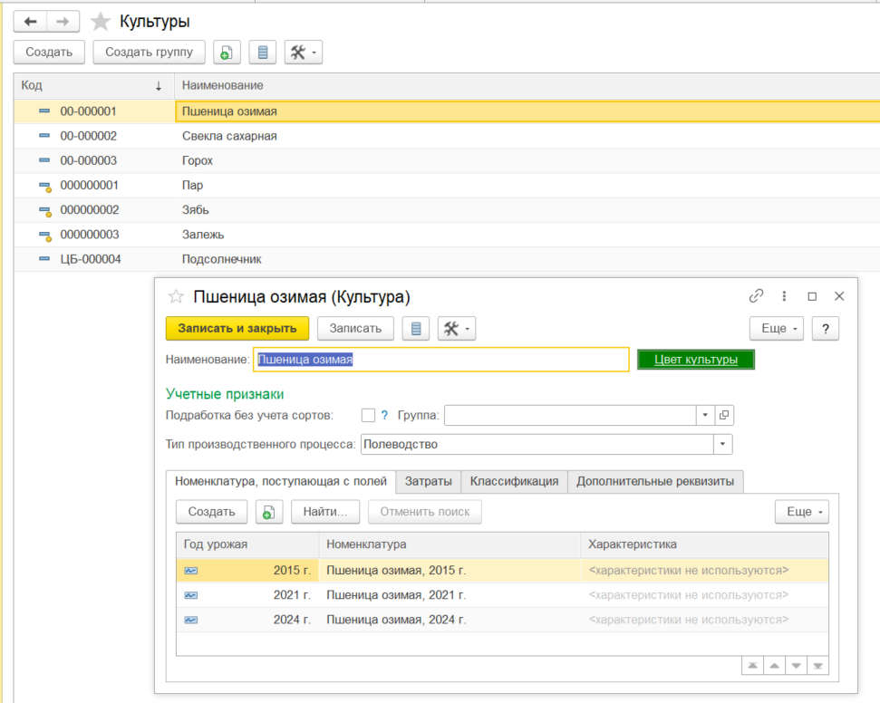880x703 pixels.
Task: Open the wrench tools menu in the form
Action: click(x=457, y=329)
